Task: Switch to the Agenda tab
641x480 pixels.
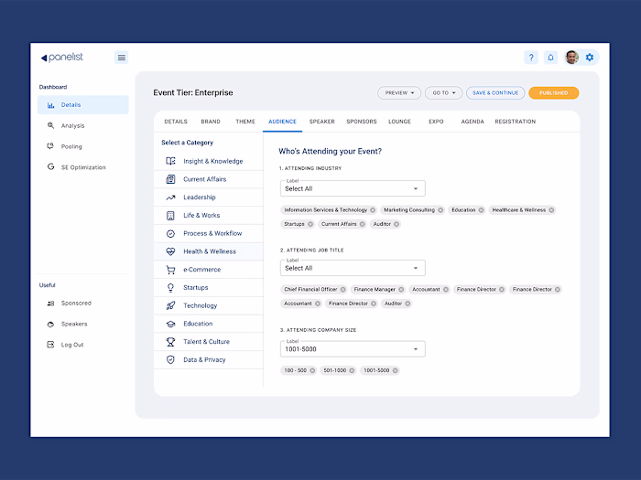Action: [x=473, y=122]
